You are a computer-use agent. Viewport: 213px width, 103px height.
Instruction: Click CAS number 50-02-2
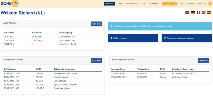tap(40, 77)
